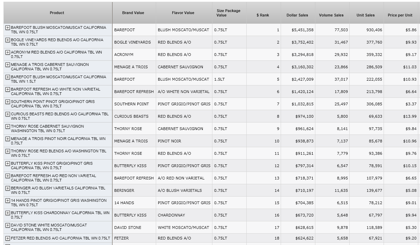The height and width of the screenshot is (245, 420).
Task: Click plus icon beside Menage a Trois Cabernet
Action: point(8,65)
